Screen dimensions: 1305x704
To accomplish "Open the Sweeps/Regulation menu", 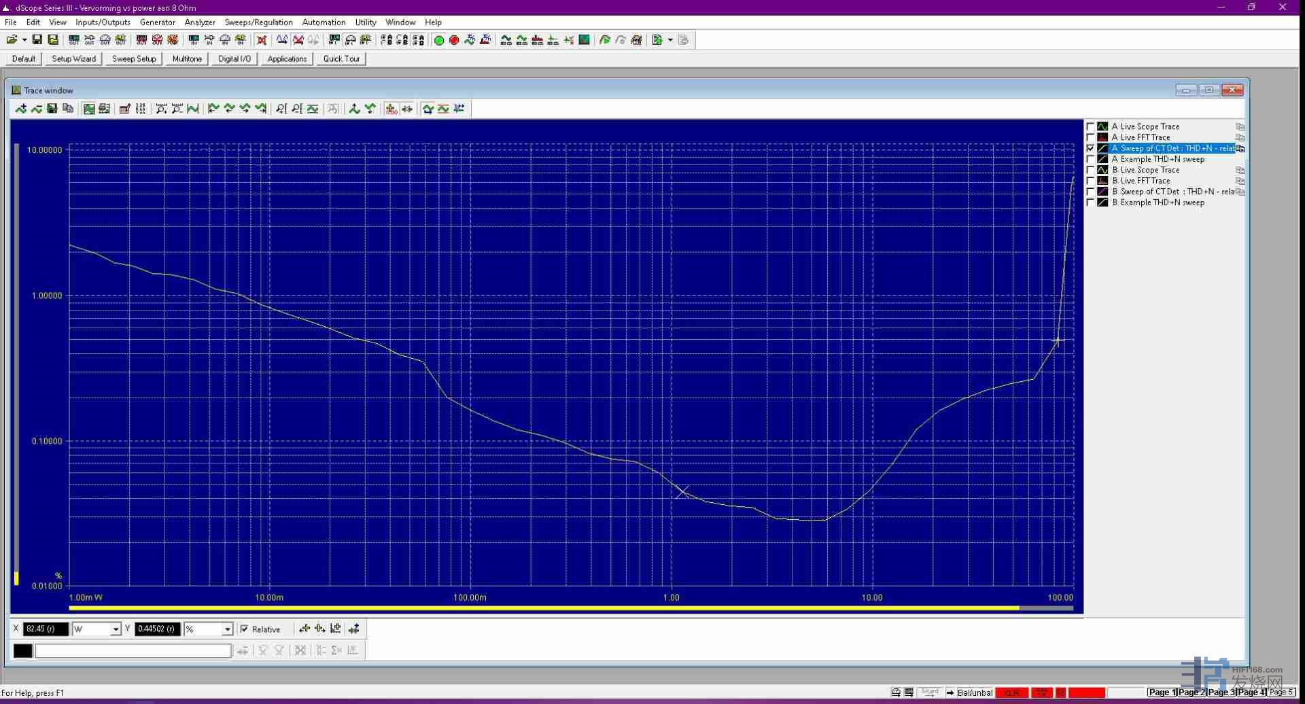I will click(258, 22).
